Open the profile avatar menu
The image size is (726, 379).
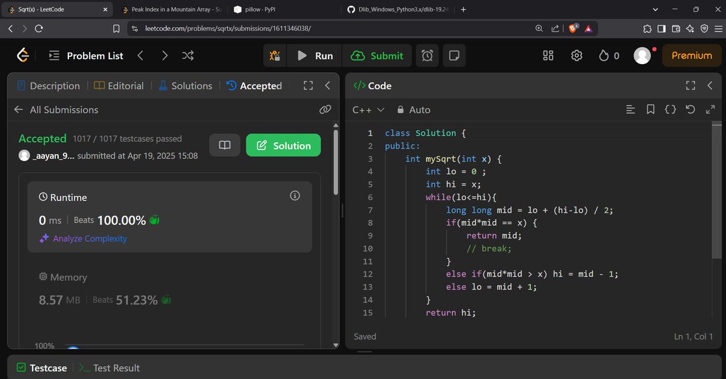click(642, 56)
